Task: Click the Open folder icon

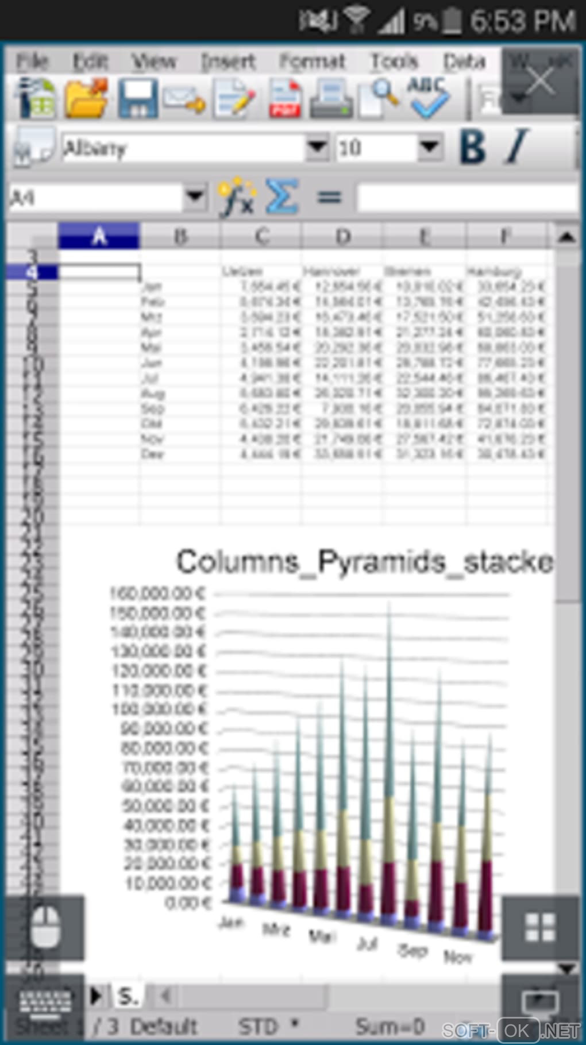Action: (x=86, y=99)
